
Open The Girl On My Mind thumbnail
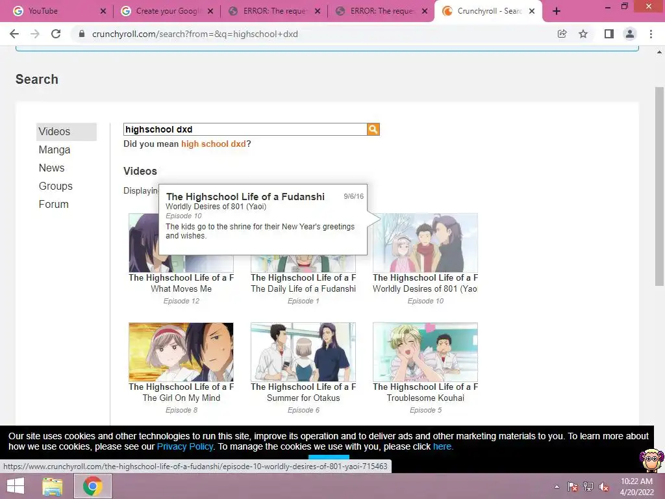tap(181, 352)
